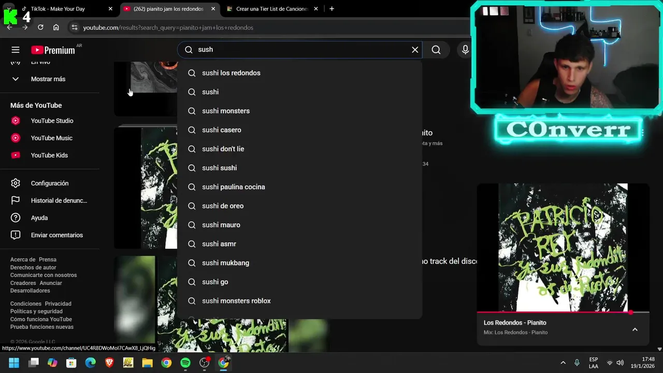Open OBS Studio from the taskbar
663x373 pixels.
coord(205,363)
